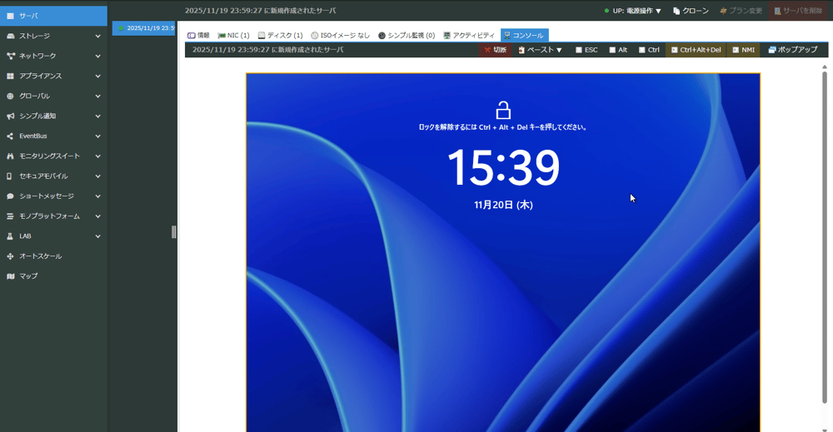Expand the モニタリングスイート menu chevron
This screenshot has width=833, height=432.
[x=97, y=156]
